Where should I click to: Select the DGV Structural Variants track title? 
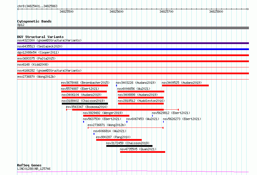[40, 37]
